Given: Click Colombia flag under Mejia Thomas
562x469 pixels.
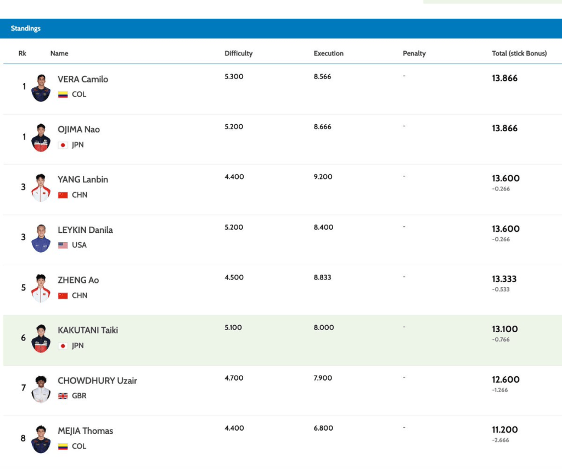Looking at the screenshot, I should coord(63,446).
